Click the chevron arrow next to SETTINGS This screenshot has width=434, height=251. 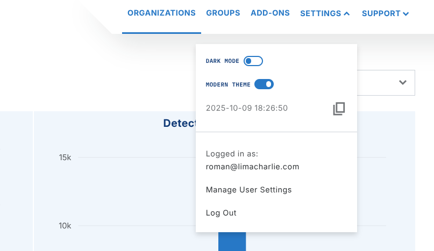(x=347, y=13)
